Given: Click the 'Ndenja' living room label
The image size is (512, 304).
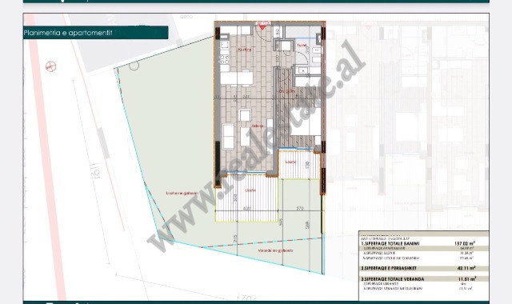Looking at the screenshot, I should [258, 126].
